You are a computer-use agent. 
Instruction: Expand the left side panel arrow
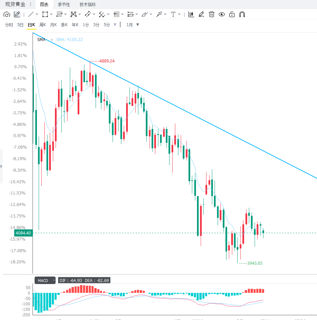pos(1,166)
